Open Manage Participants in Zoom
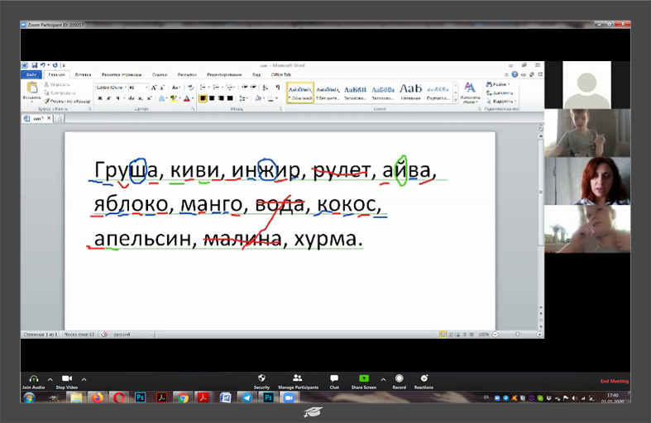The image size is (651, 423). click(298, 382)
